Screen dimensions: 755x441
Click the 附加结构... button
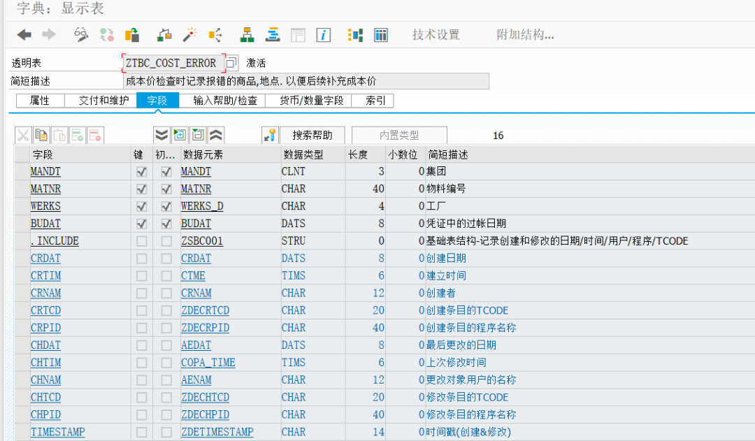[x=525, y=35]
